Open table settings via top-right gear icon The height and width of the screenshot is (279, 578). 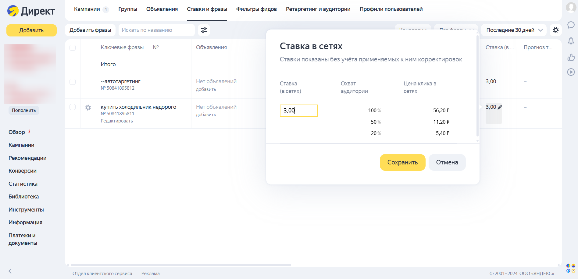[556, 30]
